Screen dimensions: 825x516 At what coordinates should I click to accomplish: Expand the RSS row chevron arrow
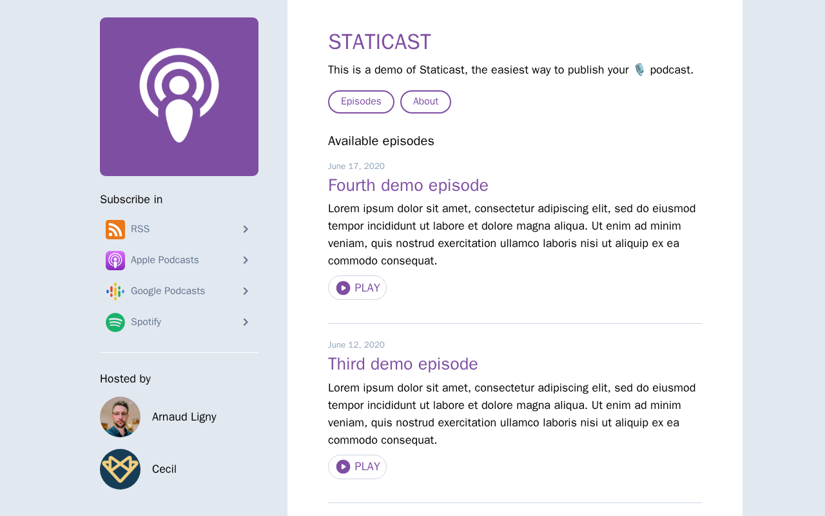(x=246, y=229)
